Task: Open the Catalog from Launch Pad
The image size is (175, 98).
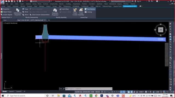Action: tap(88, 12)
